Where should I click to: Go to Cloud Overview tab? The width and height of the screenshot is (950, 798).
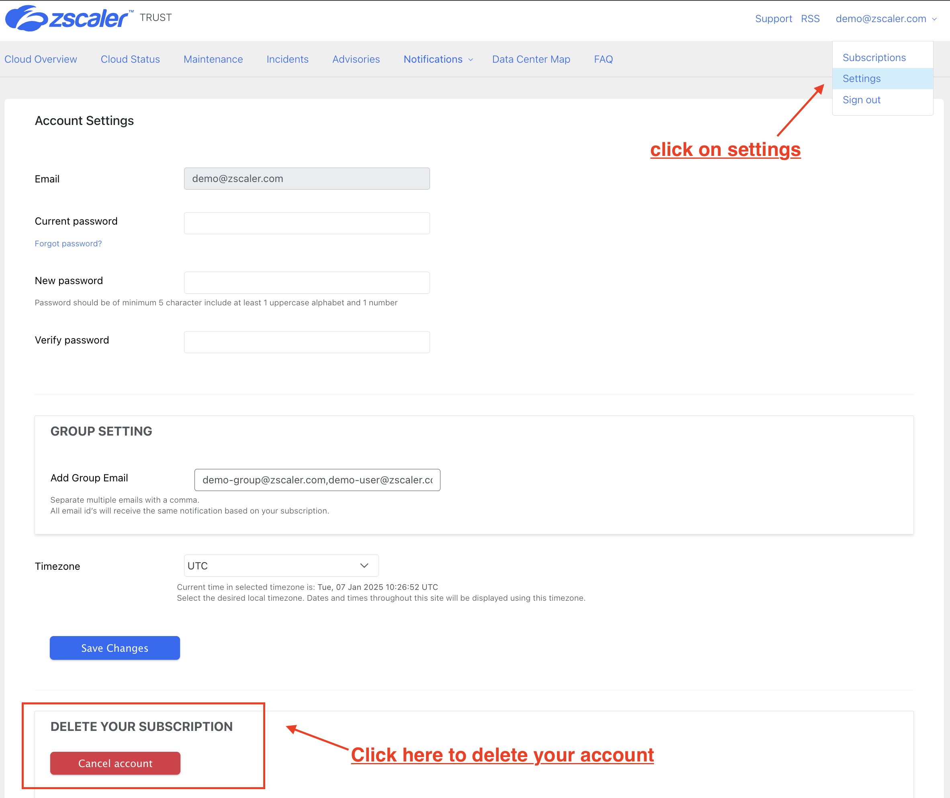click(x=41, y=59)
